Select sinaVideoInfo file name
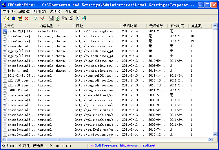This screenshot has width=219, height=150. [21, 46]
